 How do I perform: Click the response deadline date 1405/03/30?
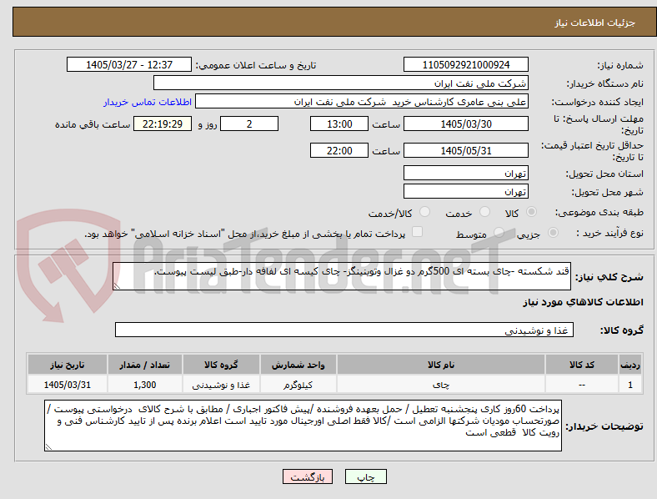click(x=465, y=123)
